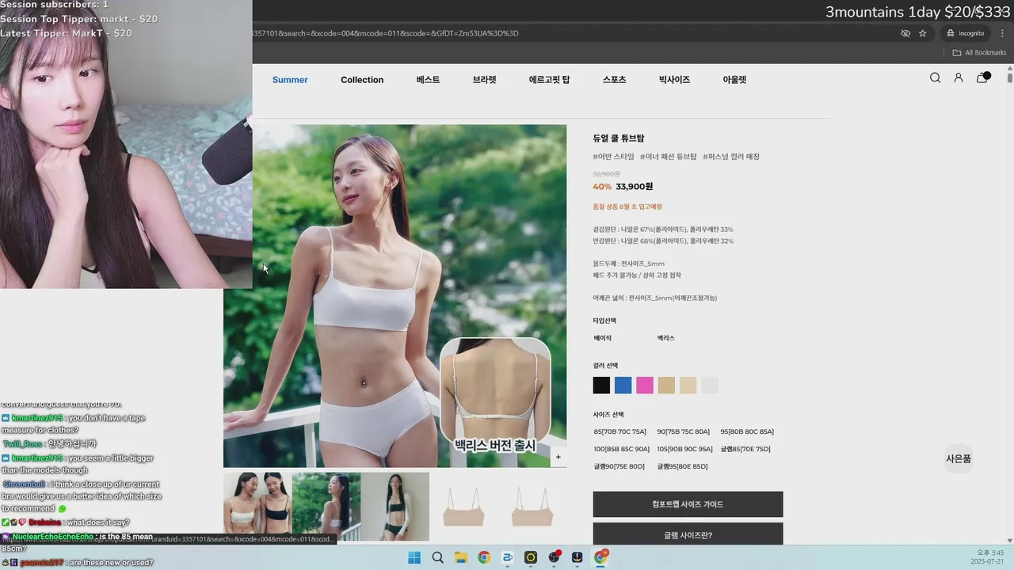View first beige tube top product thumbnail
1014x570 pixels.
click(x=464, y=507)
